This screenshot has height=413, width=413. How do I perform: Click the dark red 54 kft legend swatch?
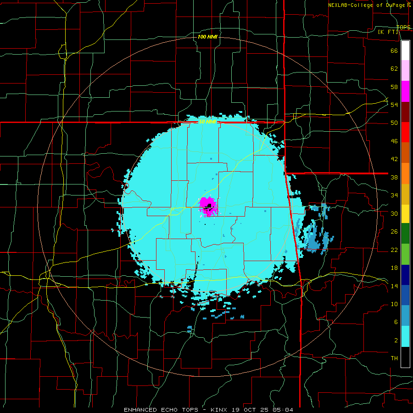[x=405, y=112]
